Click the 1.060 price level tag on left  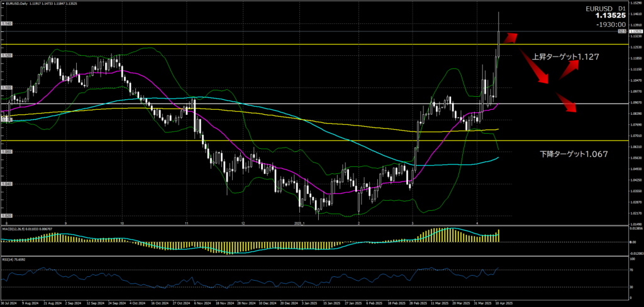point(6,152)
